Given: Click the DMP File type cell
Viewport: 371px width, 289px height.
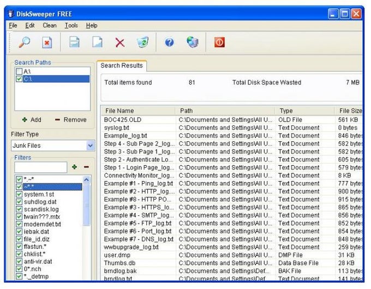Looking at the screenshot, I should click(x=290, y=255).
